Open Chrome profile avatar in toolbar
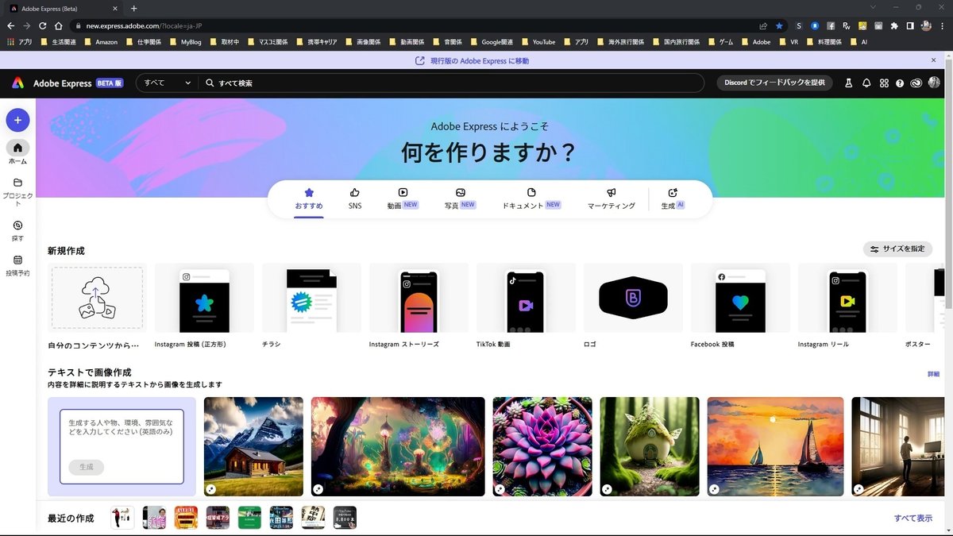This screenshot has width=953, height=536. 926,25
